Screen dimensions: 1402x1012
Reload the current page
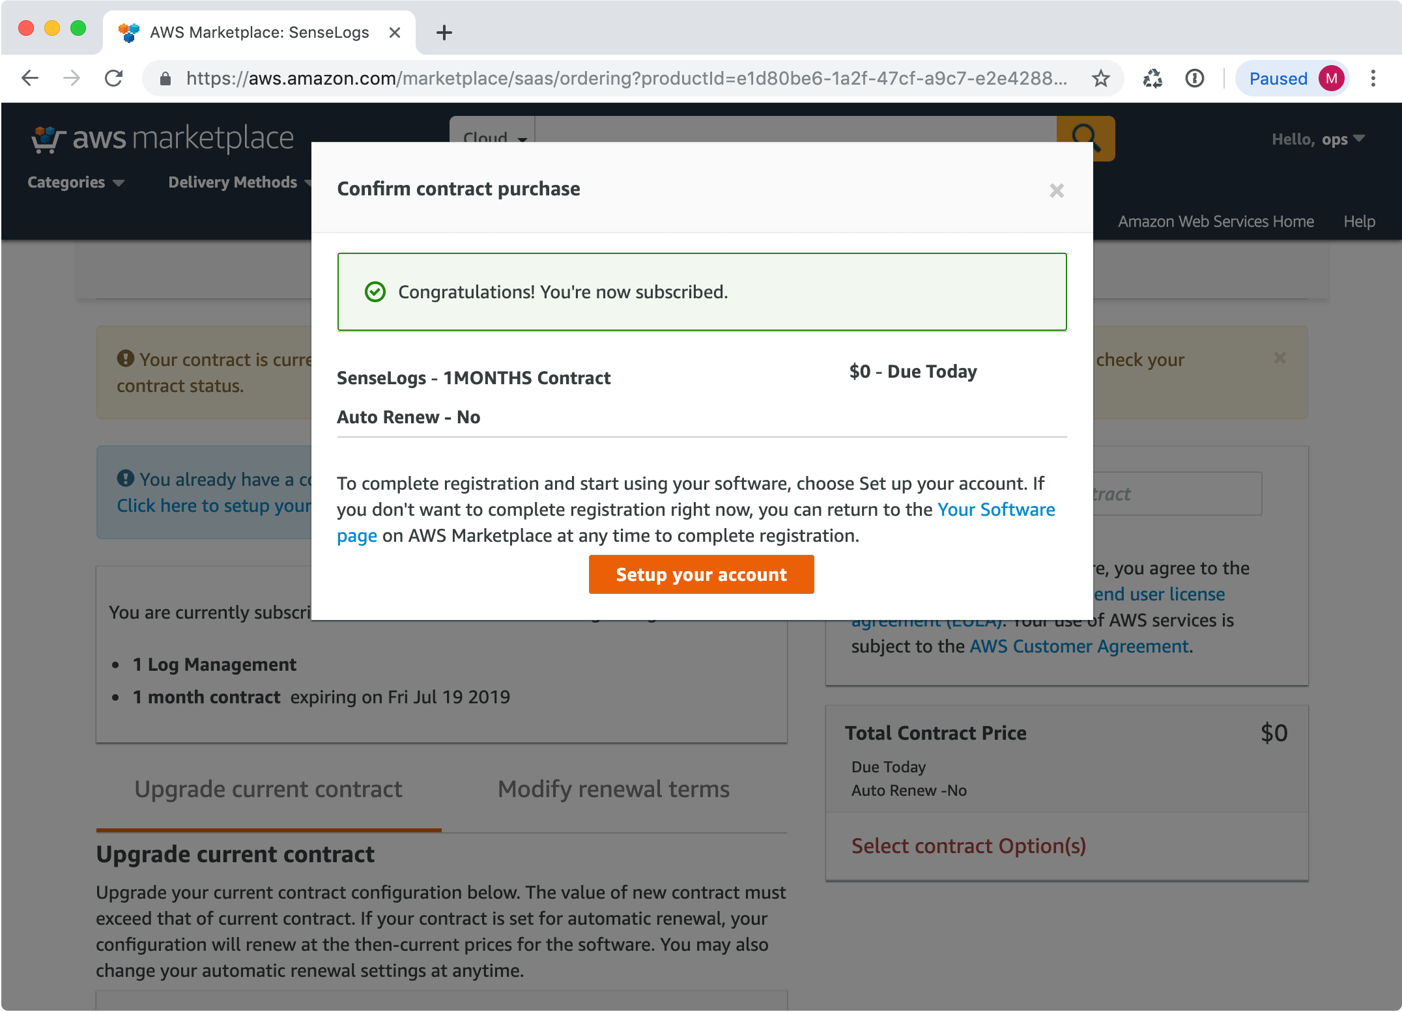pos(114,78)
